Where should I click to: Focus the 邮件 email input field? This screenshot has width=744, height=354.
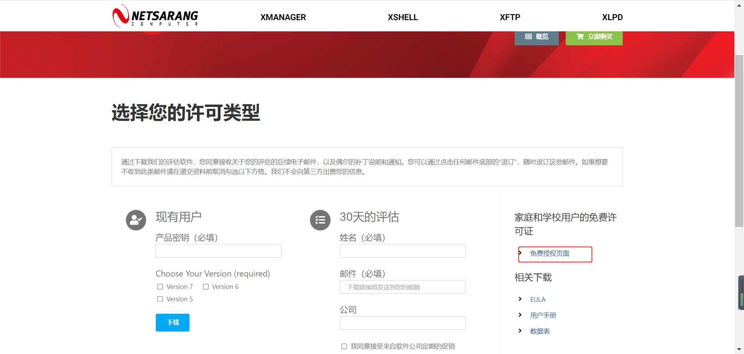[403, 287]
